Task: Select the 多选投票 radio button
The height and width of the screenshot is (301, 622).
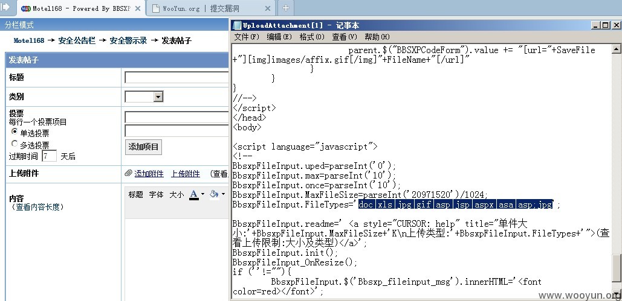Action: point(15,144)
